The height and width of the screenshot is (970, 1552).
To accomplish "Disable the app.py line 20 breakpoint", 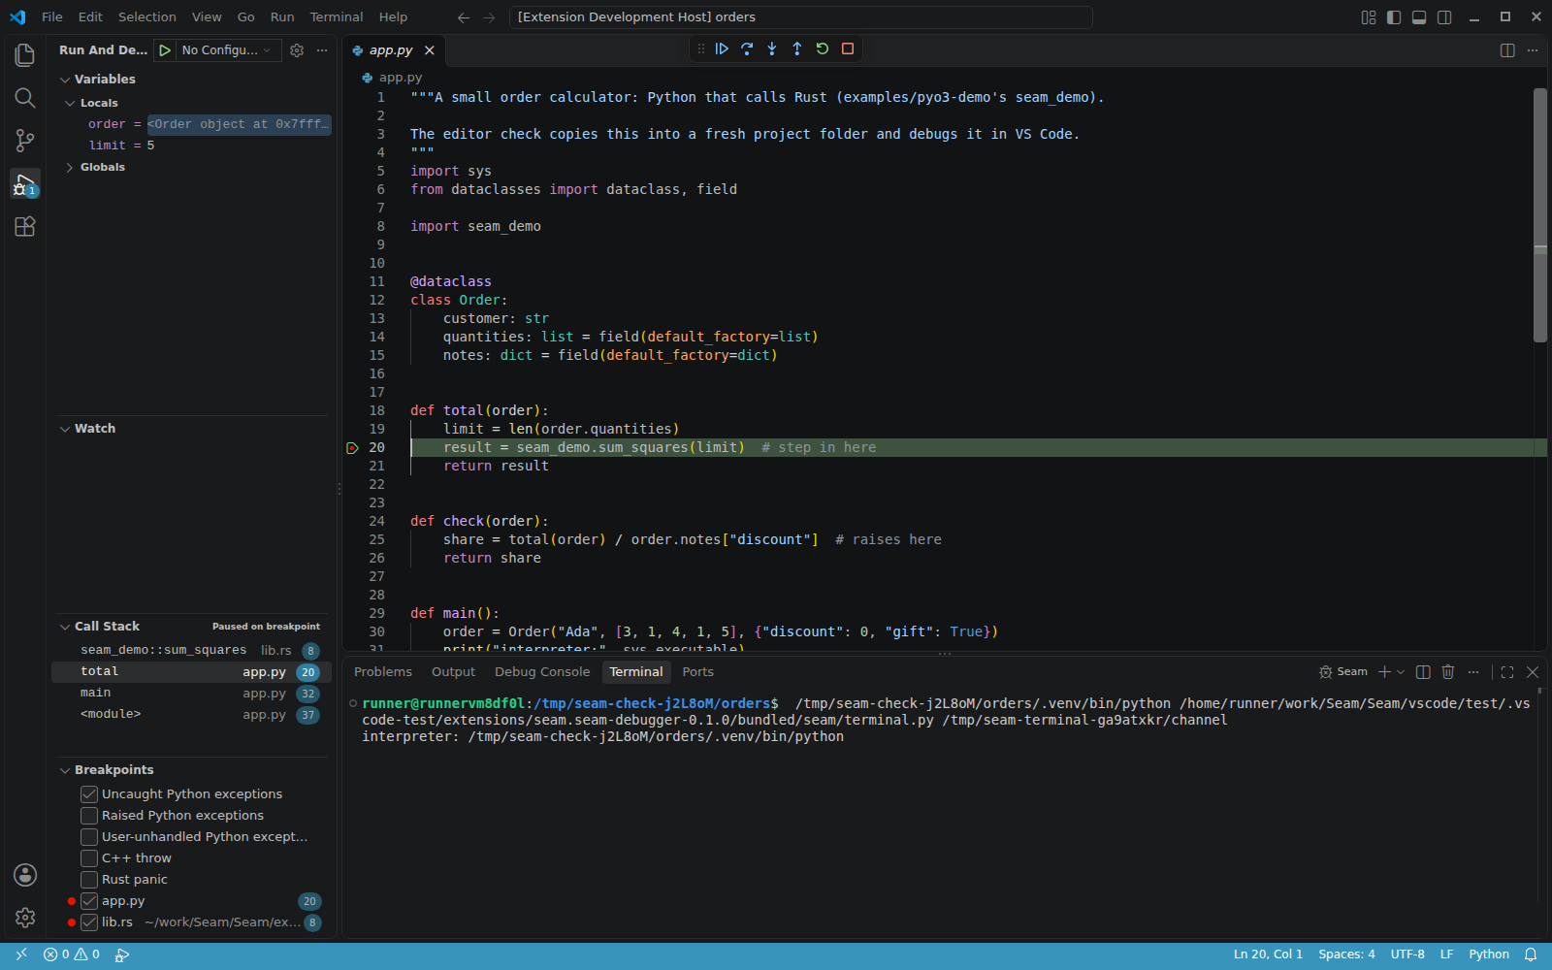I will click(x=89, y=901).
